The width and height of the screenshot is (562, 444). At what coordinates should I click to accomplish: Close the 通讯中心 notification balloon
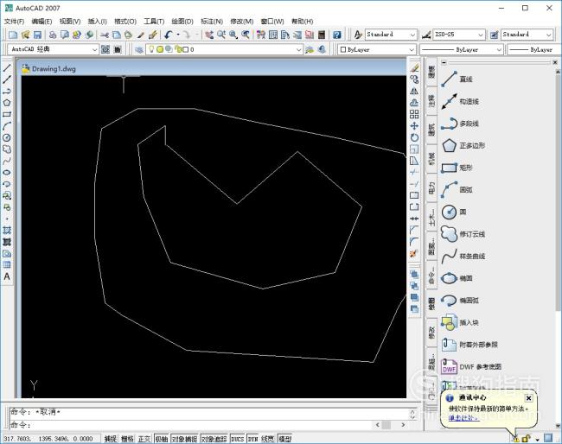point(528,398)
